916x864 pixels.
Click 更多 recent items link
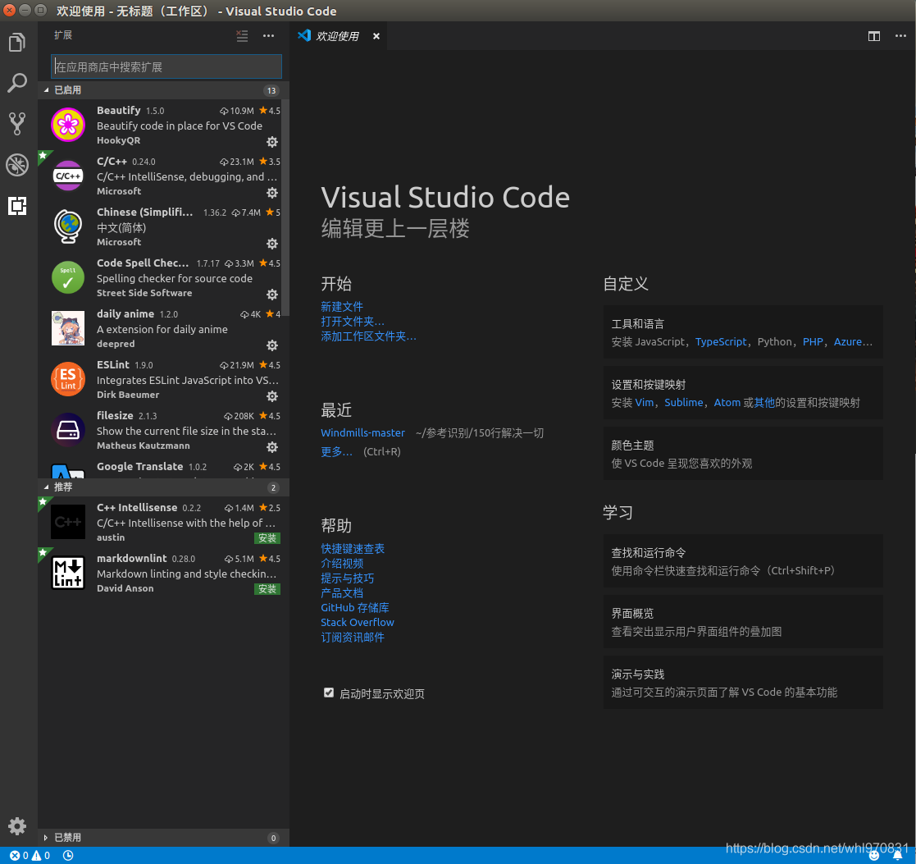pyautogui.click(x=336, y=451)
